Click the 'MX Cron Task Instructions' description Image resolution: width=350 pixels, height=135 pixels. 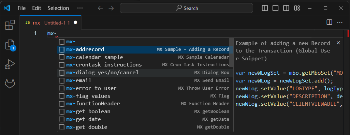(x=195, y=65)
